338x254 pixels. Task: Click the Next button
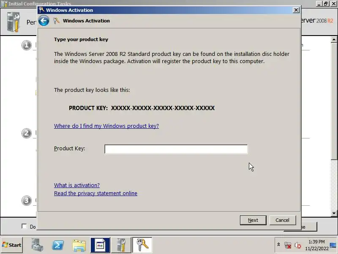(253, 220)
